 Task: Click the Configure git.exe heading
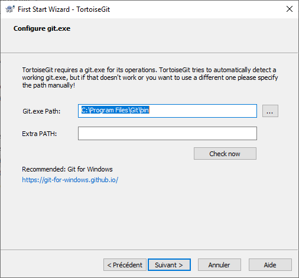click(42, 28)
